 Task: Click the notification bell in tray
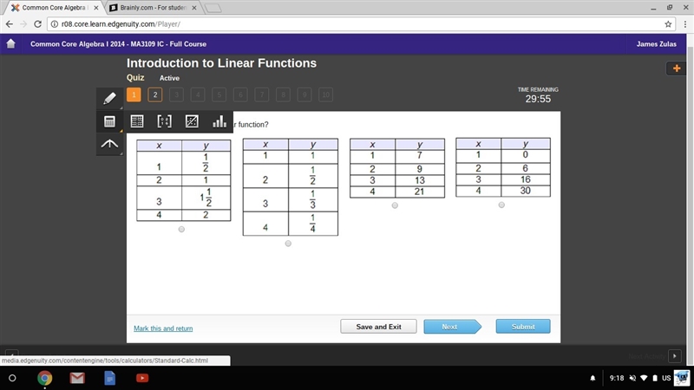pos(593,378)
